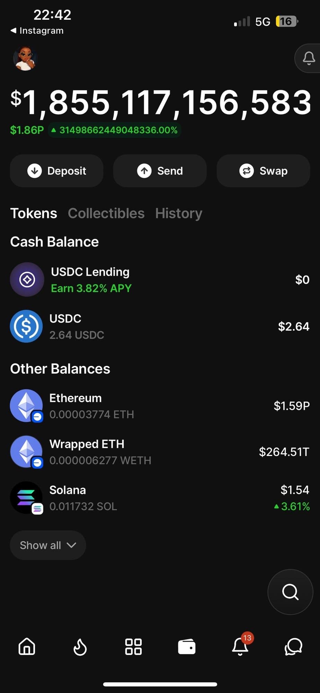This screenshot has height=693, width=320.
Task: Tap the green percentage change badge
Action: [115, 130]
